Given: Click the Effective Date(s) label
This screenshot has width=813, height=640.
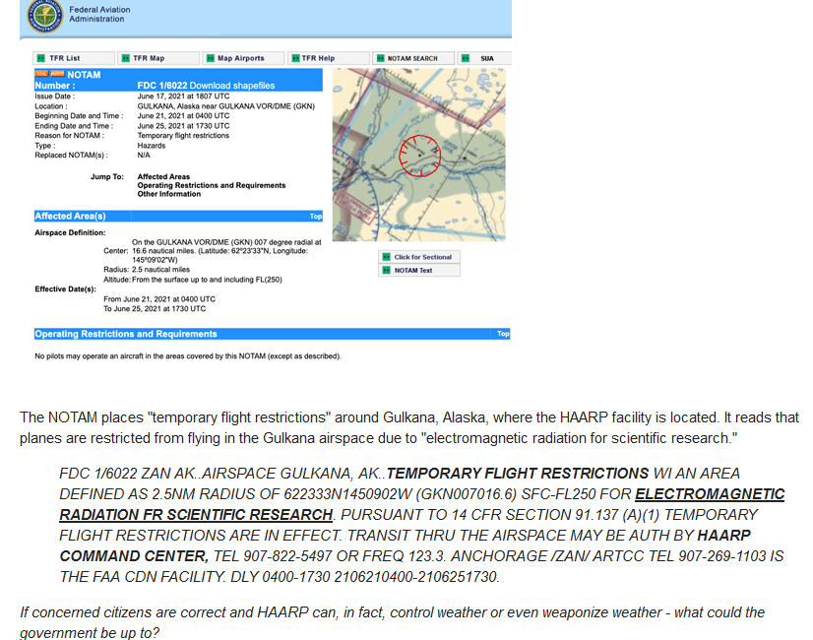Looking at the screenshot, I should 65,289.
